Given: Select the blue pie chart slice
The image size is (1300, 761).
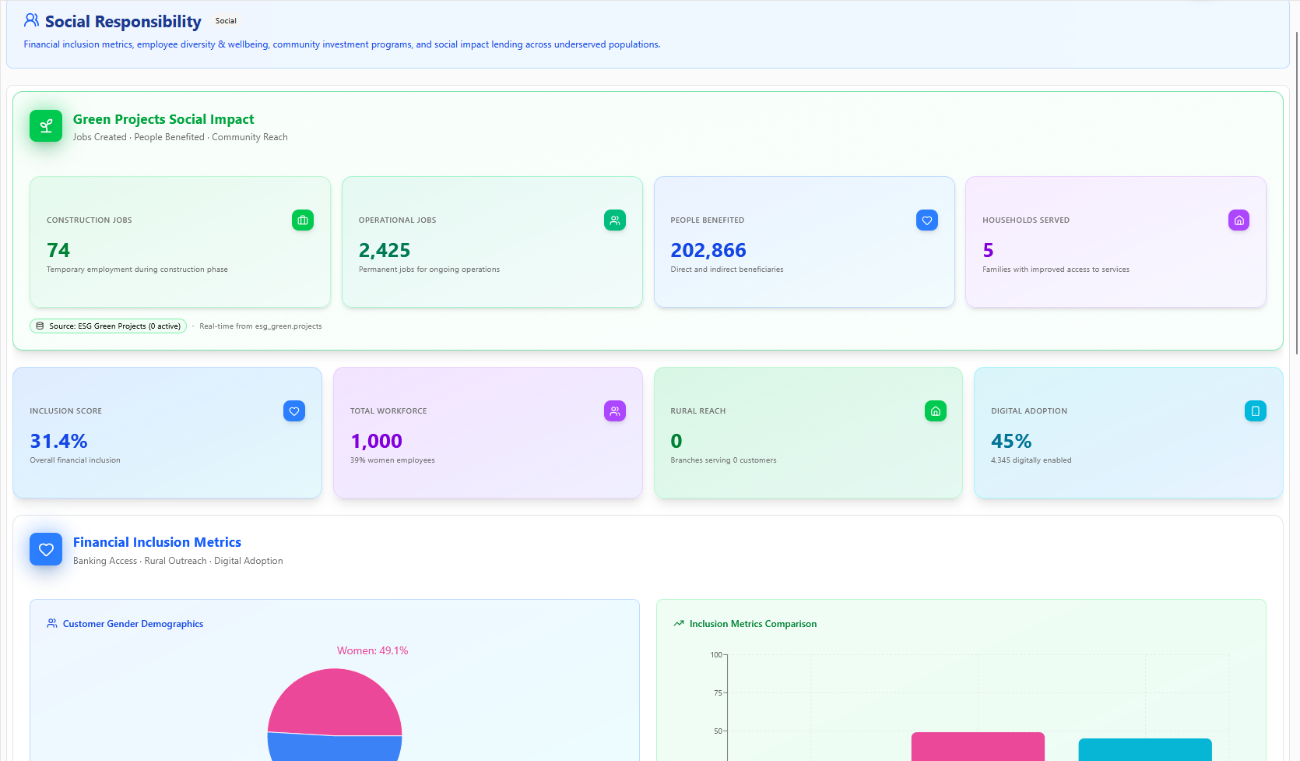Looking at the screenshot, I should 335,748.
